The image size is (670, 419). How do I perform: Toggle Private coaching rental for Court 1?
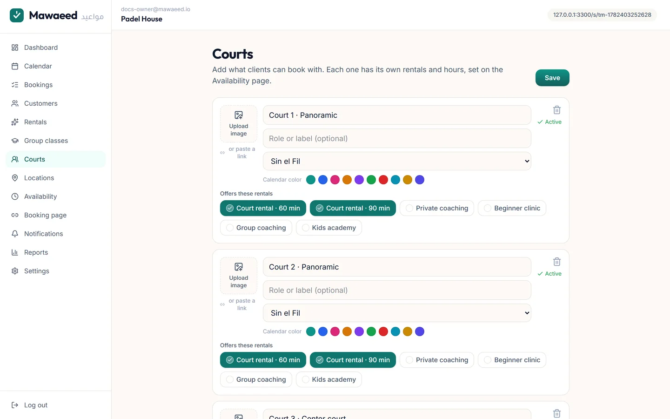tap(437, 208)
